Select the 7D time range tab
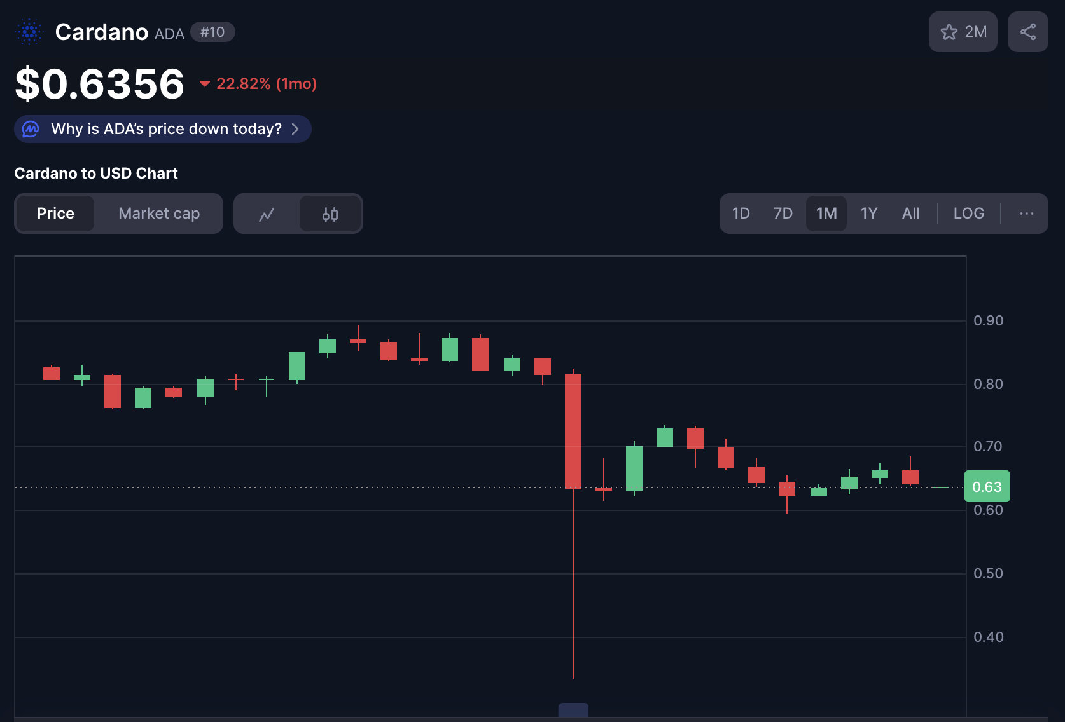Viewport: 1065px width, 722px height. [x=783, y=214]
